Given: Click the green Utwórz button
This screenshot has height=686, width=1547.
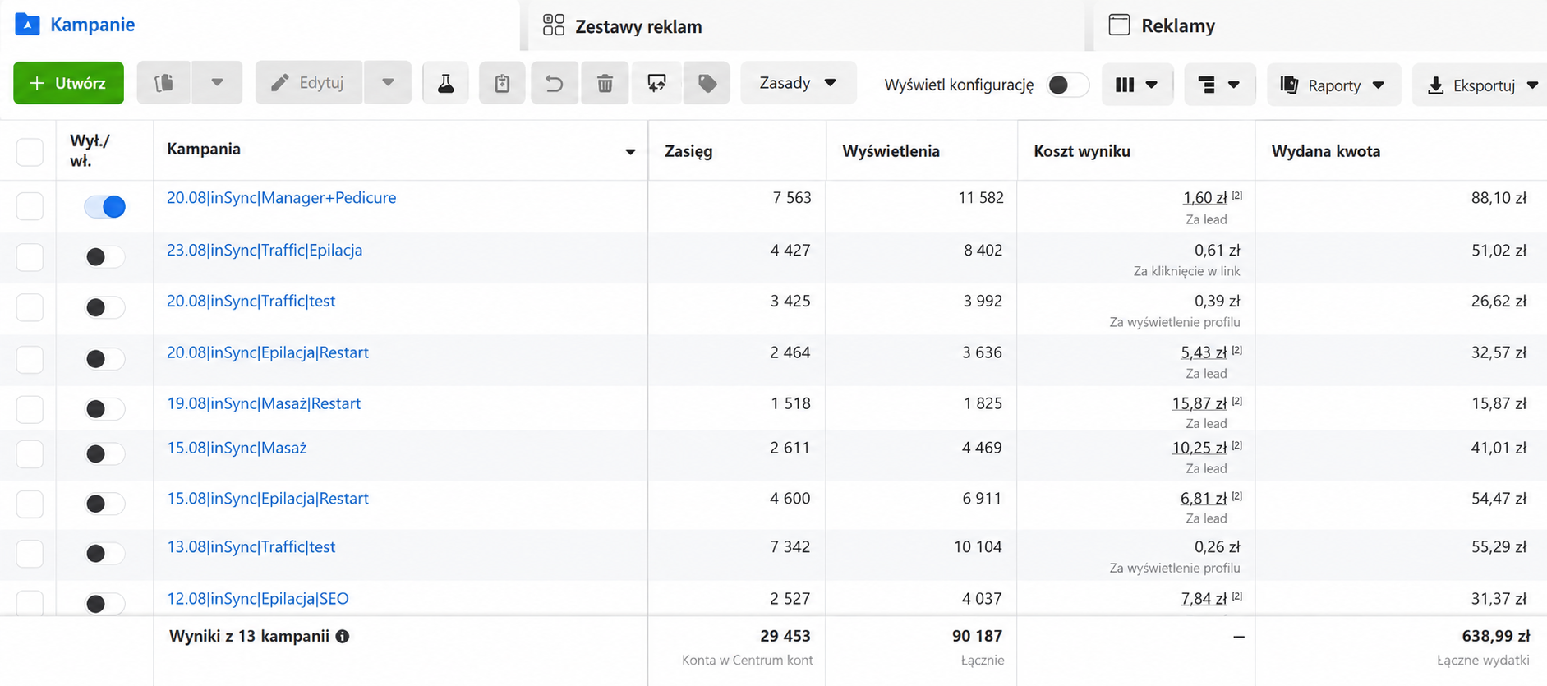Looking at the screenshot, I should pyautogui.click(x=68, y=83).
